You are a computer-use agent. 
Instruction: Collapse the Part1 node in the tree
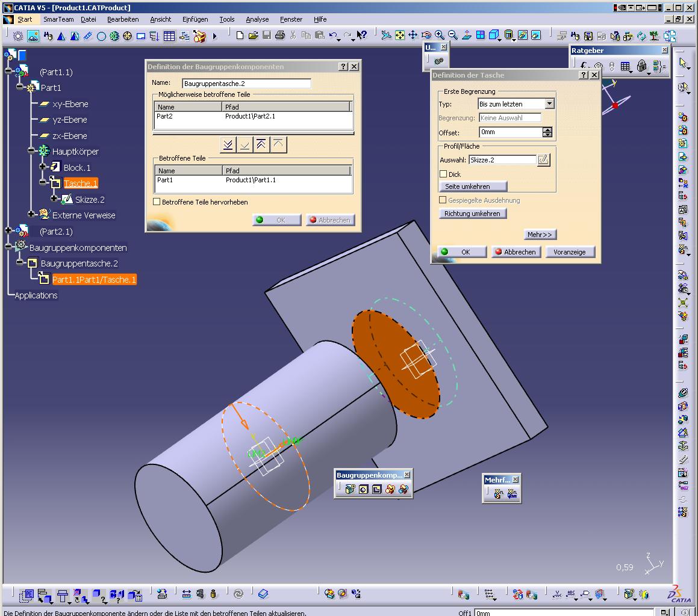pos(20,87)
